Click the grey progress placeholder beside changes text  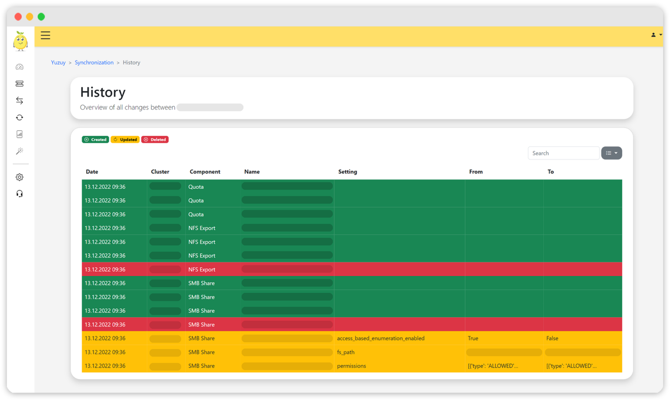pos(210,107)
